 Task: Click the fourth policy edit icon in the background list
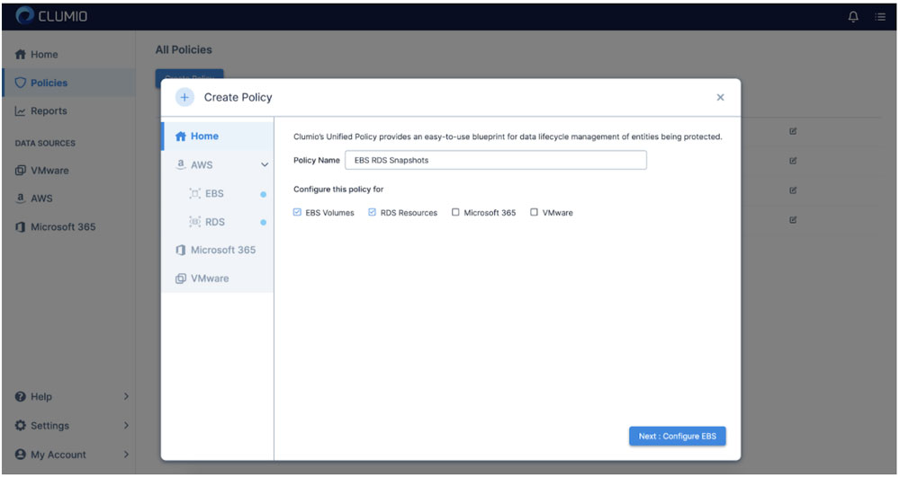[793, 219]
